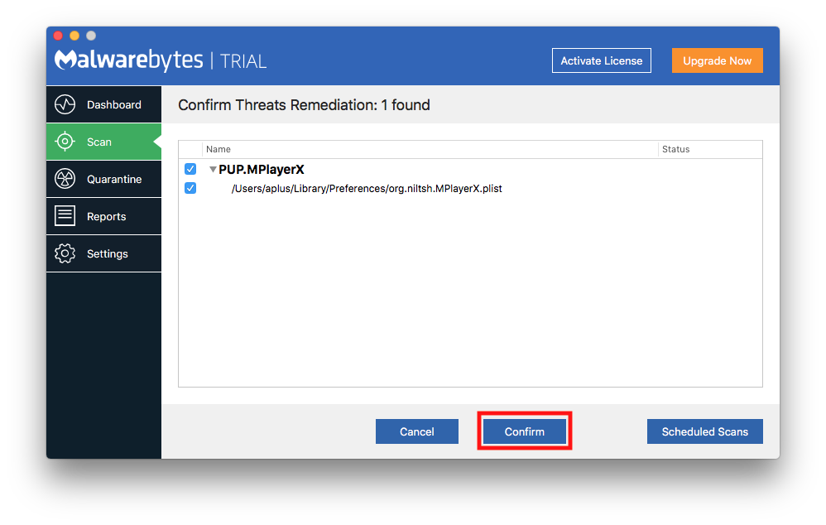Click the Malwarebytes logo
826x525 pixels.
pos(128,60)
